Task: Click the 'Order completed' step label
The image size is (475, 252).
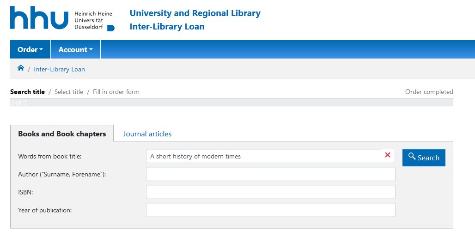Action: tap(429, 92)
